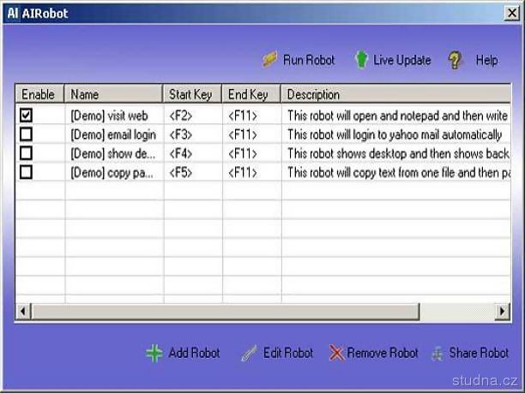Uncheck the [Demo] visit web checkbox
Screen dimensions: 525x393
(x=26, y=115)
